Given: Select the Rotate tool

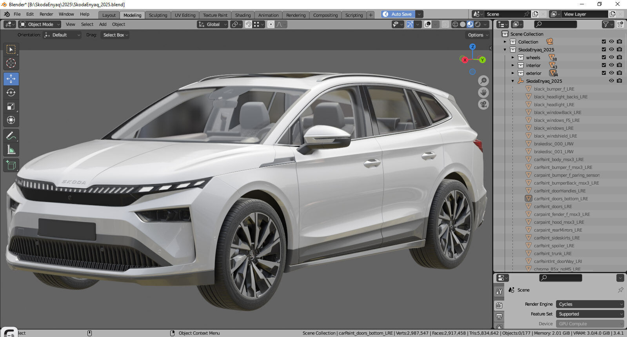Looking at the screenshot, I should click(x=11, y=92).
